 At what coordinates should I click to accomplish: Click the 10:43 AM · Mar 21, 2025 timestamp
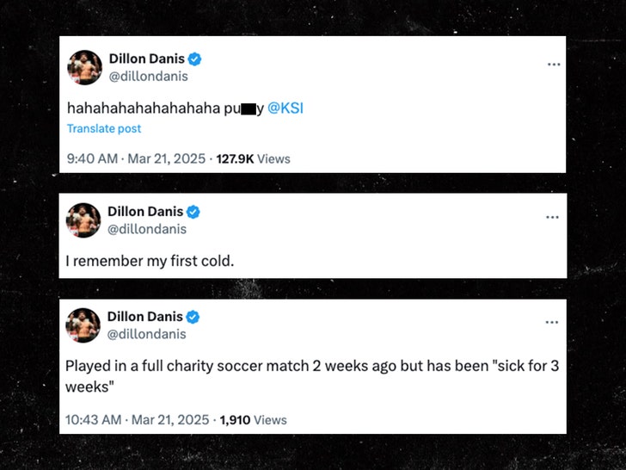[137, 420]
